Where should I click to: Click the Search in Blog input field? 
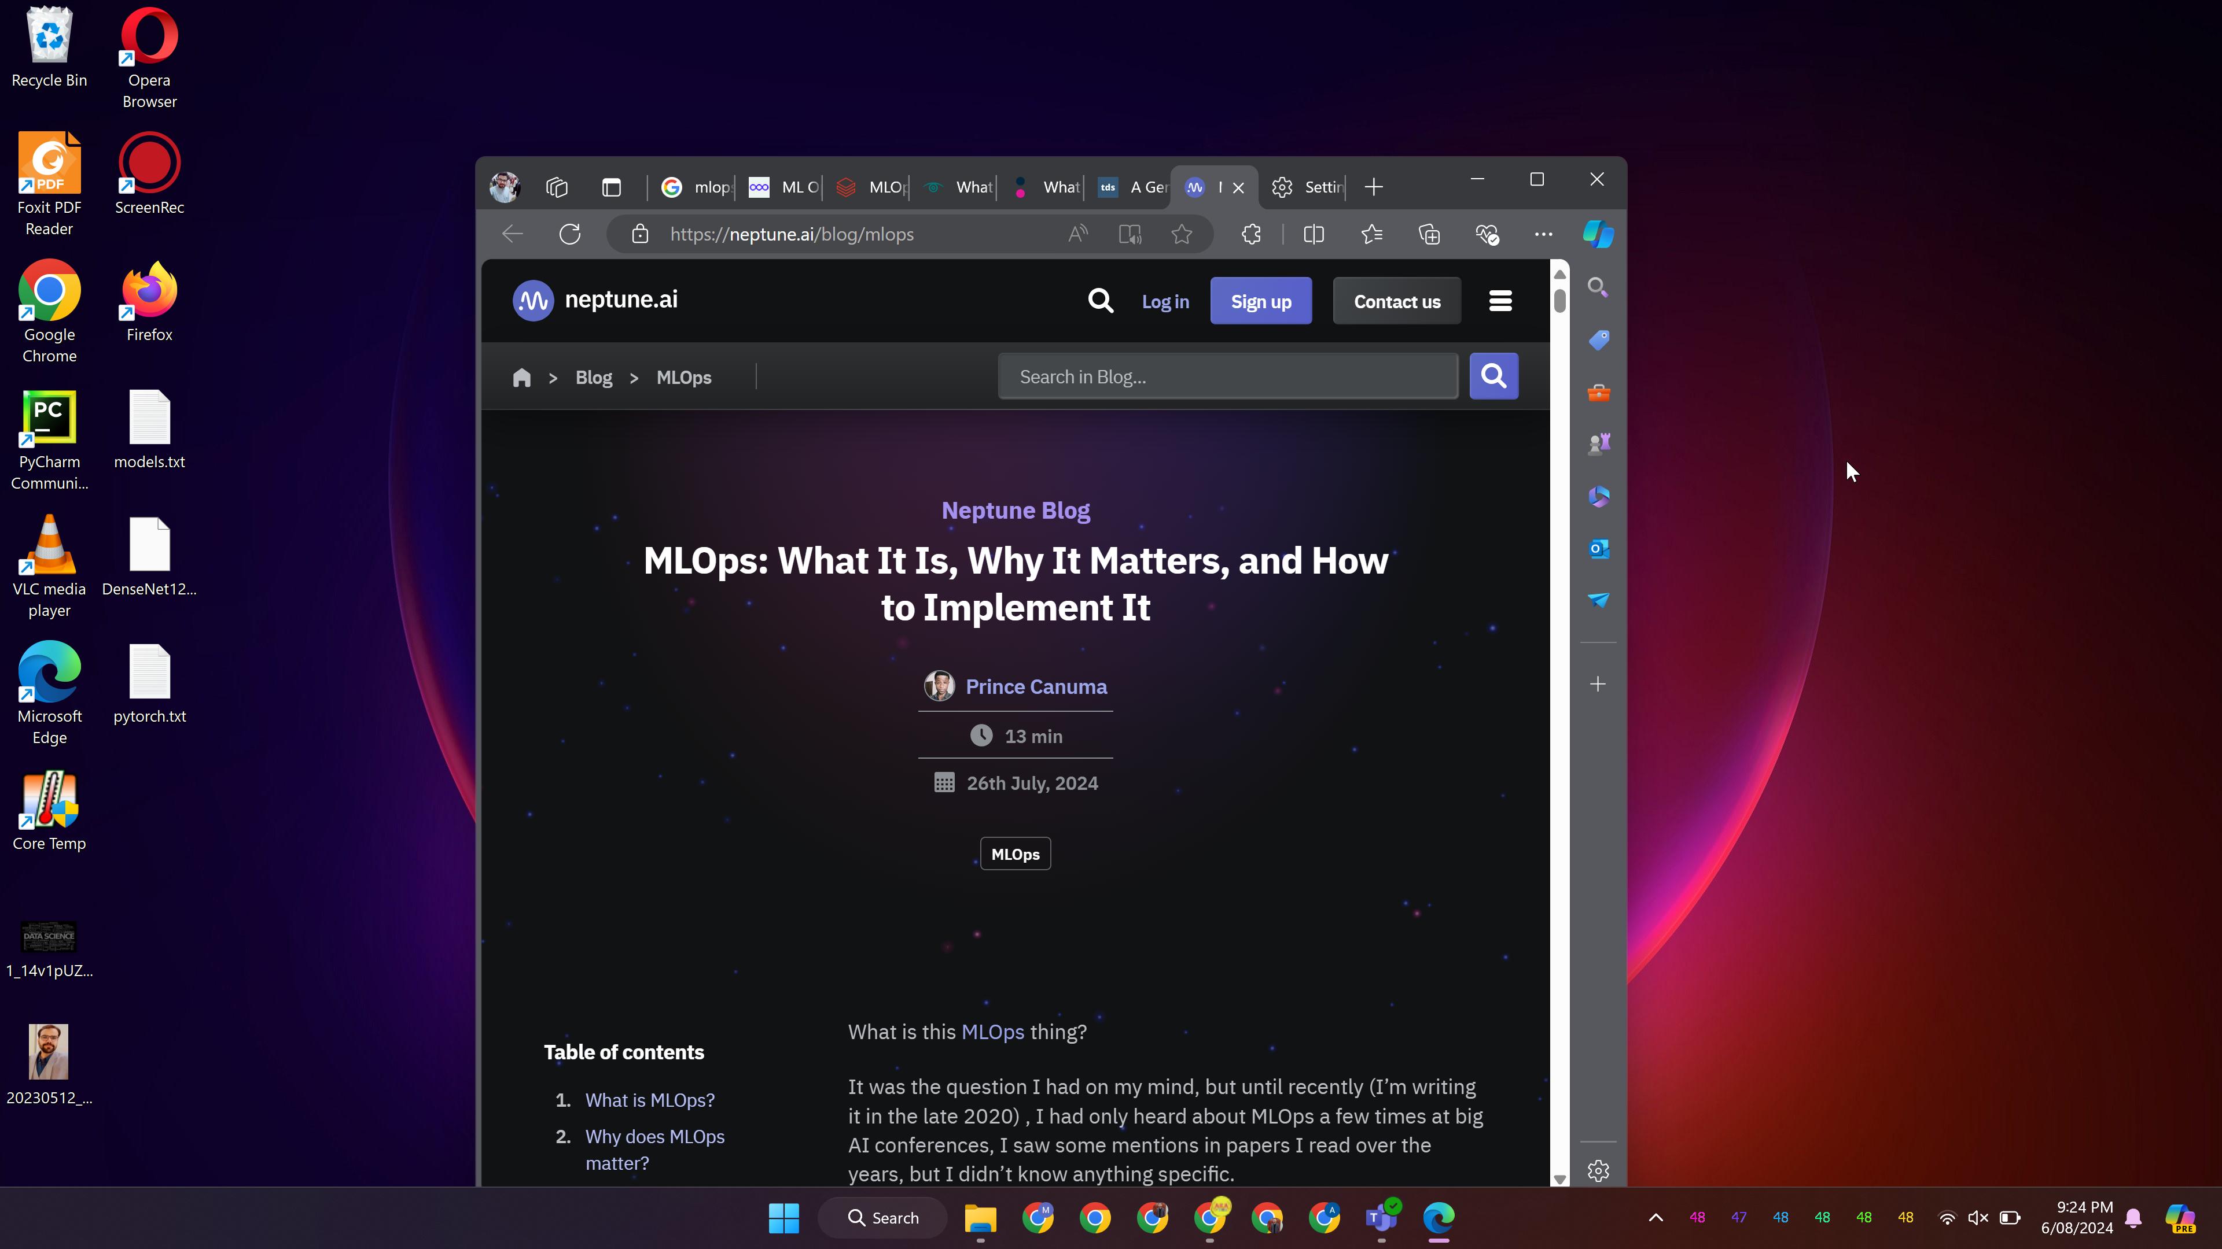pos(1228,376)
